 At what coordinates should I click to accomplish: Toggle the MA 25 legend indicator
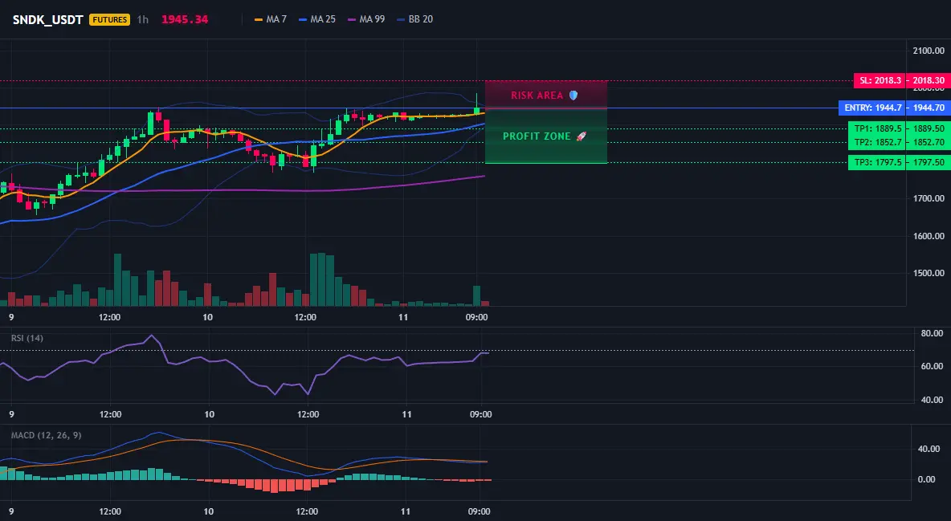point(317,19)
